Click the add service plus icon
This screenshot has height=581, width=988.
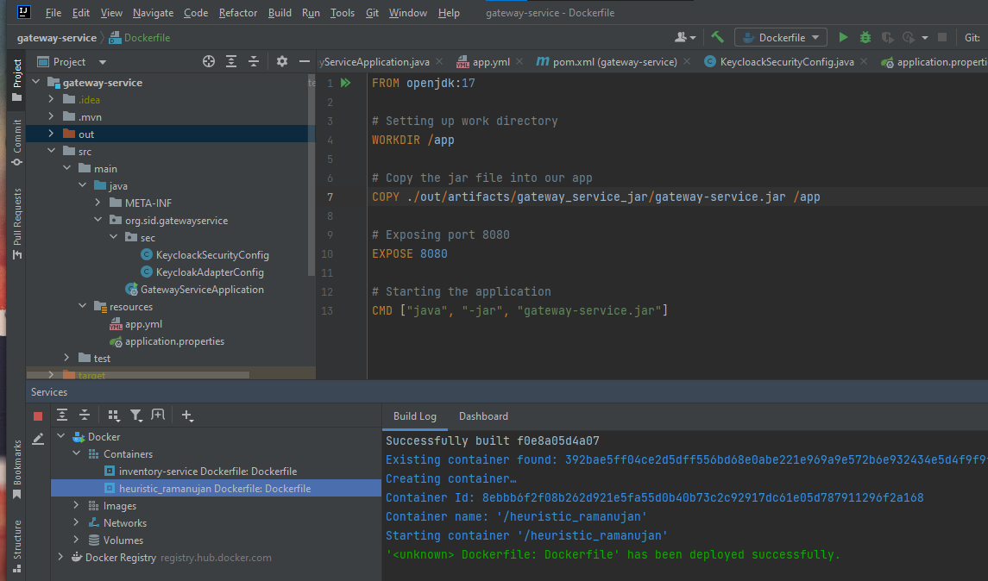(187, 415)
